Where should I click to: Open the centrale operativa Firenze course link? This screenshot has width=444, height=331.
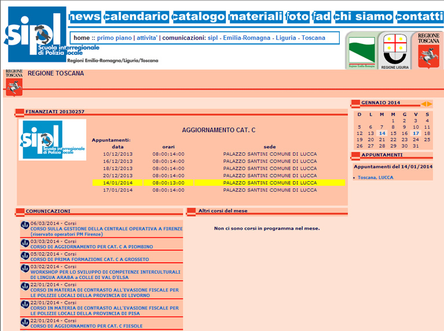pyautogui.click(x=107, y=231)
